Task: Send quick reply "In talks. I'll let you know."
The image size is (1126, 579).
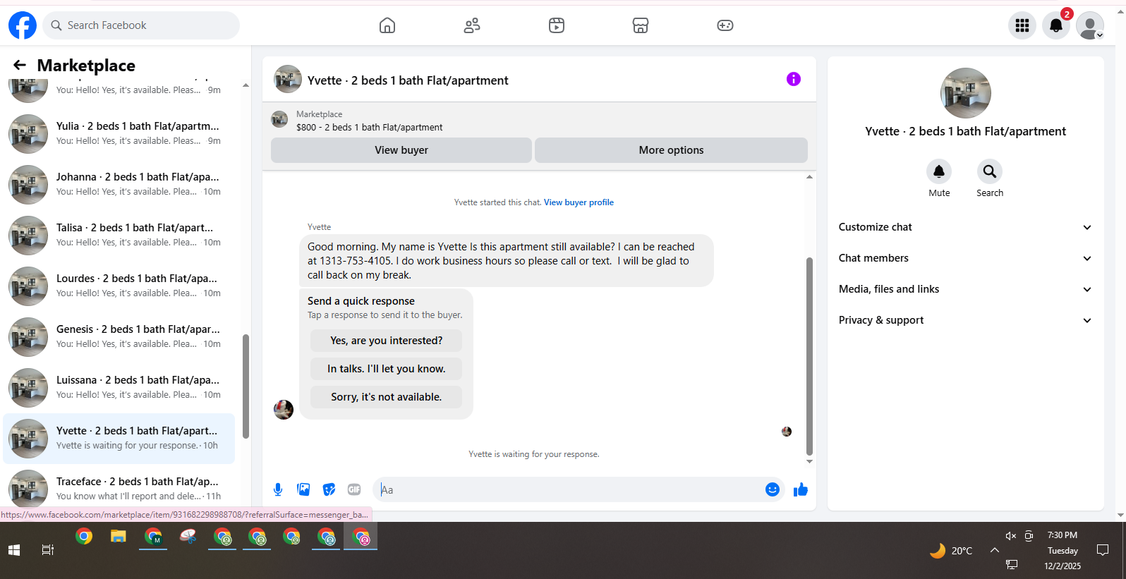Action: [387, 369]
